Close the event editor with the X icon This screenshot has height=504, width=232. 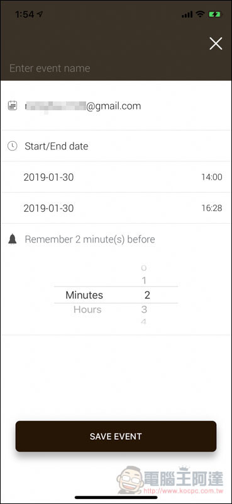[216, 43]
